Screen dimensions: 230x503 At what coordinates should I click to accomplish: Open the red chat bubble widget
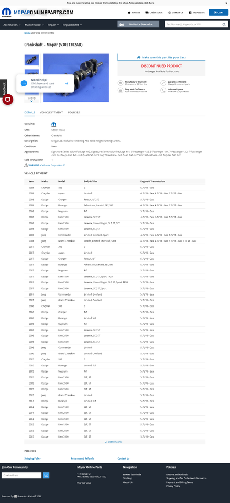8,100
